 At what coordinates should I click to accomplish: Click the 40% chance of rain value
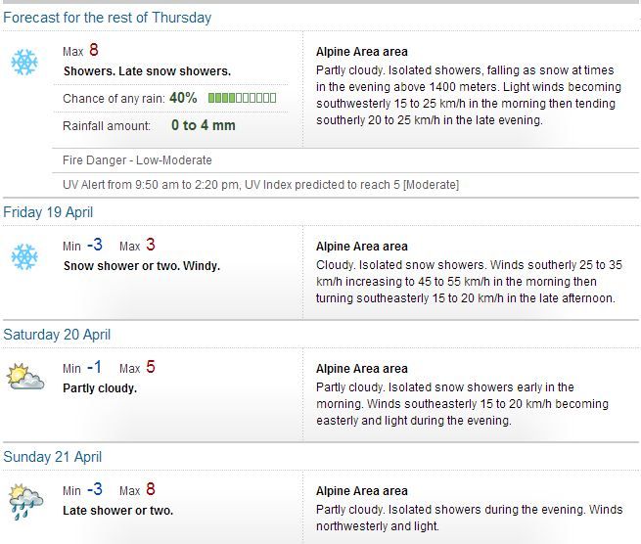pyautogui.click(x=183, y=98)
